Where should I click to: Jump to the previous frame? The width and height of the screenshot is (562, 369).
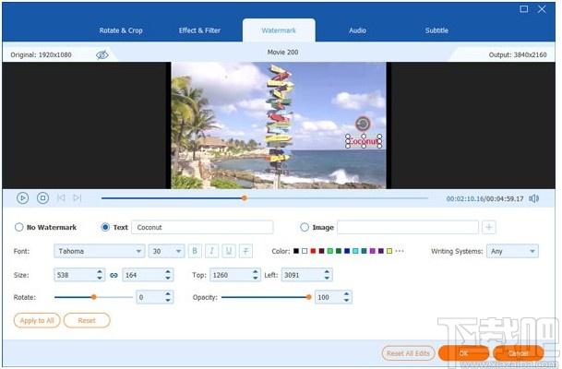click(61, 197)
